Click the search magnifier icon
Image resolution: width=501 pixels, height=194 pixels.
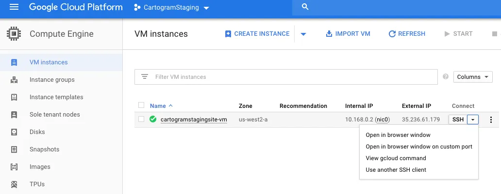tap(305, 7)
